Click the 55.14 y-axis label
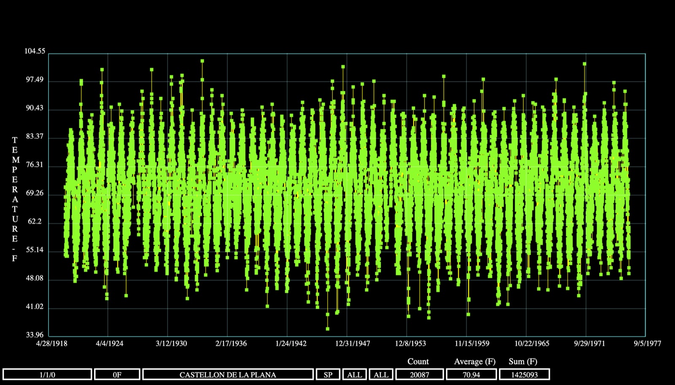 [x=35, y=250]
